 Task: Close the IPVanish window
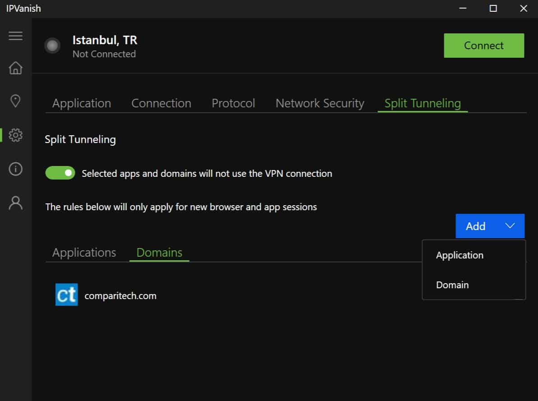(x=523, y=8)
